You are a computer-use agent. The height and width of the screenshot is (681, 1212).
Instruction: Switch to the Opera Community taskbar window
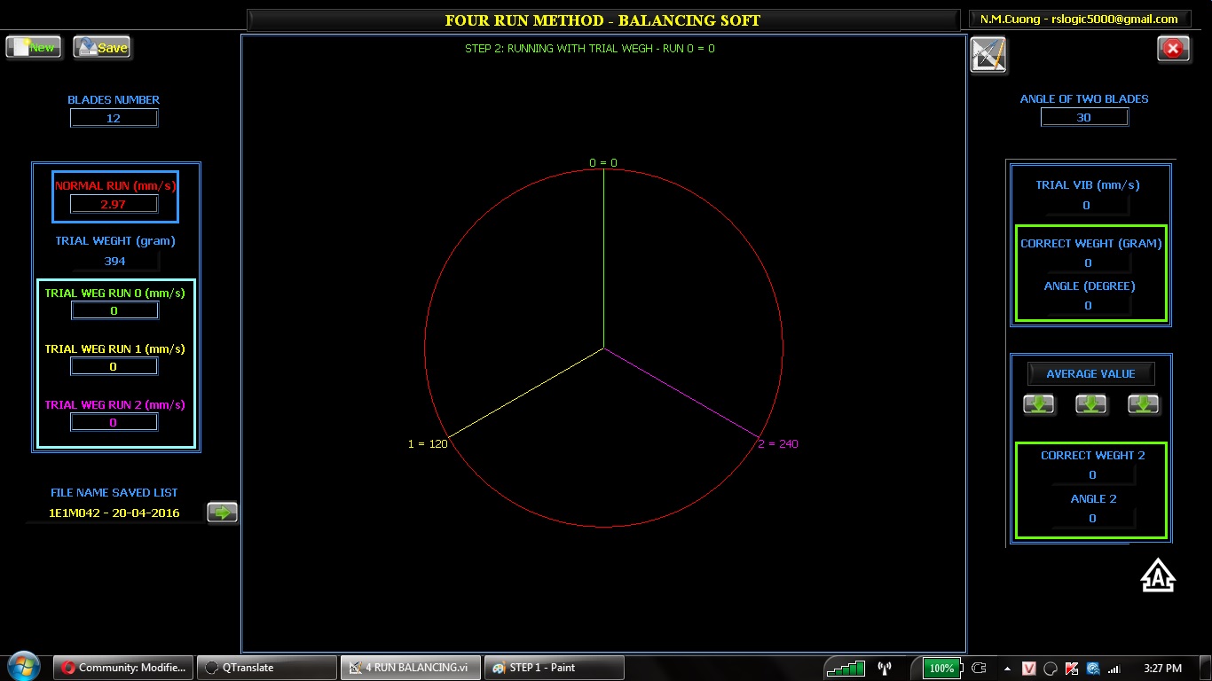[124, 668]
